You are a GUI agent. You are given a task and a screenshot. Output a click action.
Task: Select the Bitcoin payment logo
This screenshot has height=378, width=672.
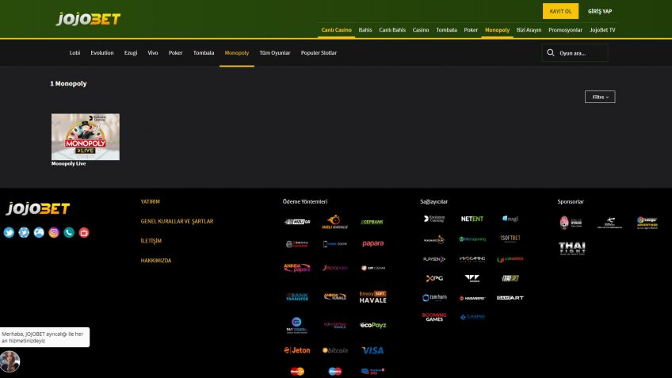point(334,349)
